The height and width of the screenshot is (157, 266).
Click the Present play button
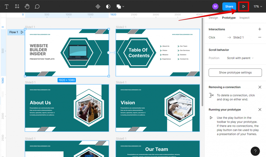pyautogui.click(x=243, y=6)
